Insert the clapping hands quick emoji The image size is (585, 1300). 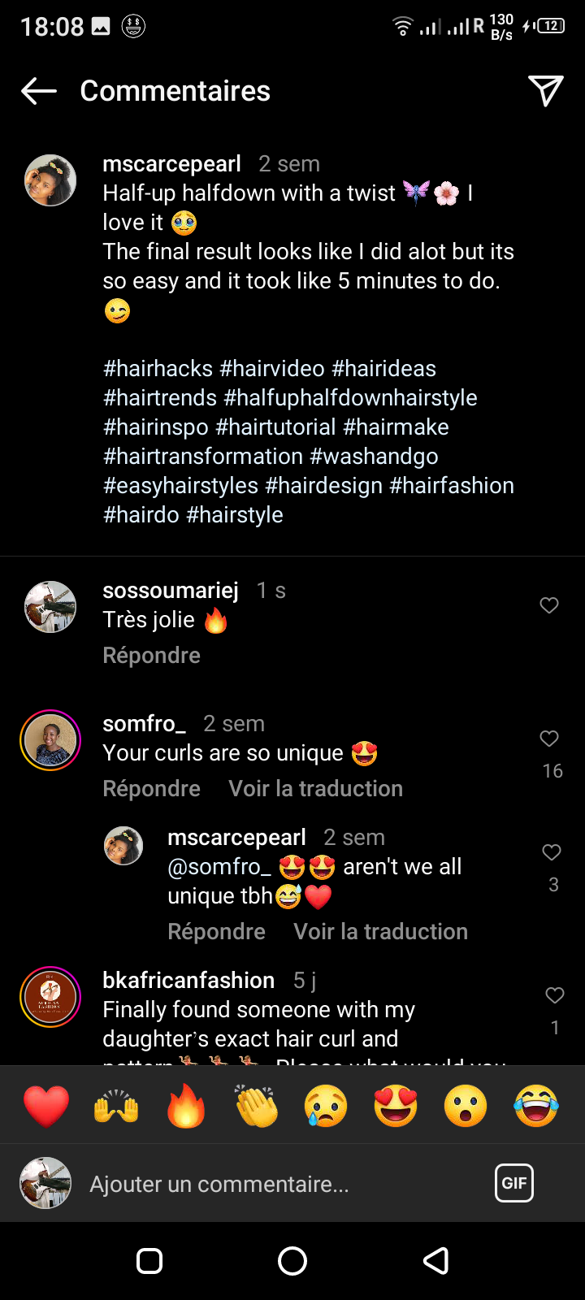click(x=256, y=1106)
